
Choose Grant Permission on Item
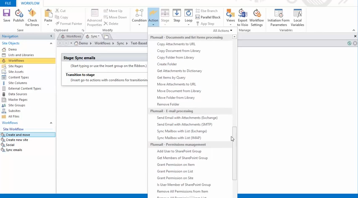click(x=176, y=165)
